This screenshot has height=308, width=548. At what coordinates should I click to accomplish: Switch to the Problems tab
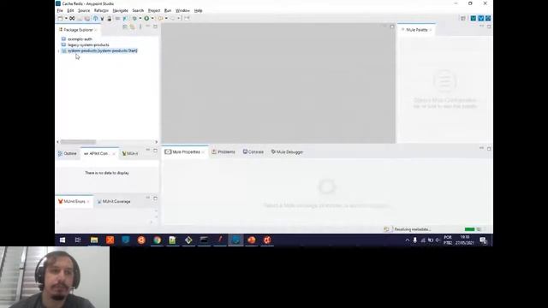pos(223,152)
